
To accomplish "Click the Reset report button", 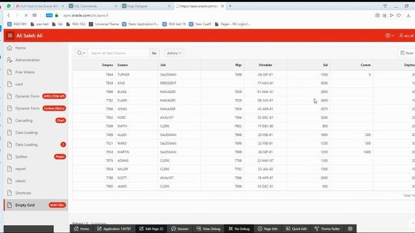I will 407,53.
